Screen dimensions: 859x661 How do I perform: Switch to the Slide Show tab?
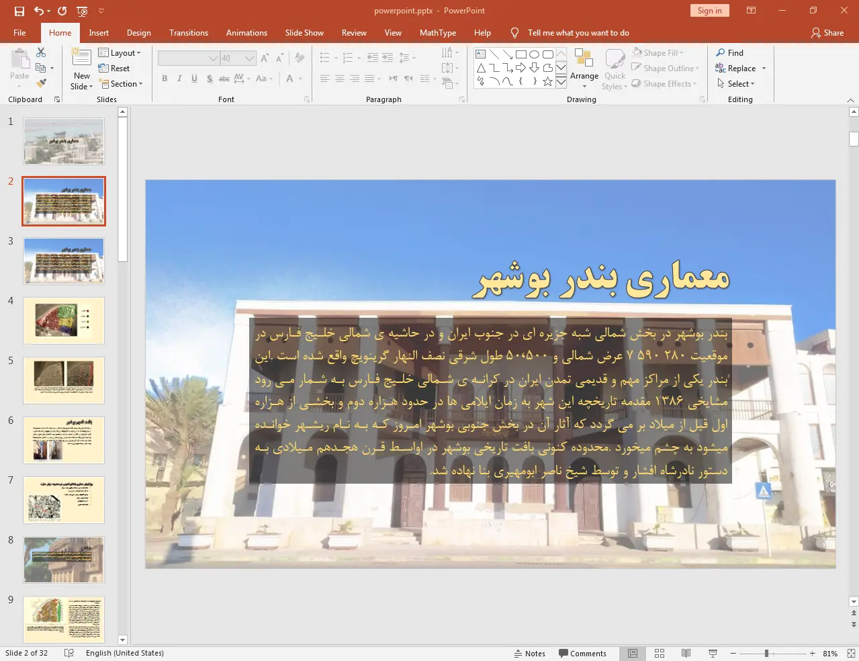pyautogui.click(x=304, y=32)
